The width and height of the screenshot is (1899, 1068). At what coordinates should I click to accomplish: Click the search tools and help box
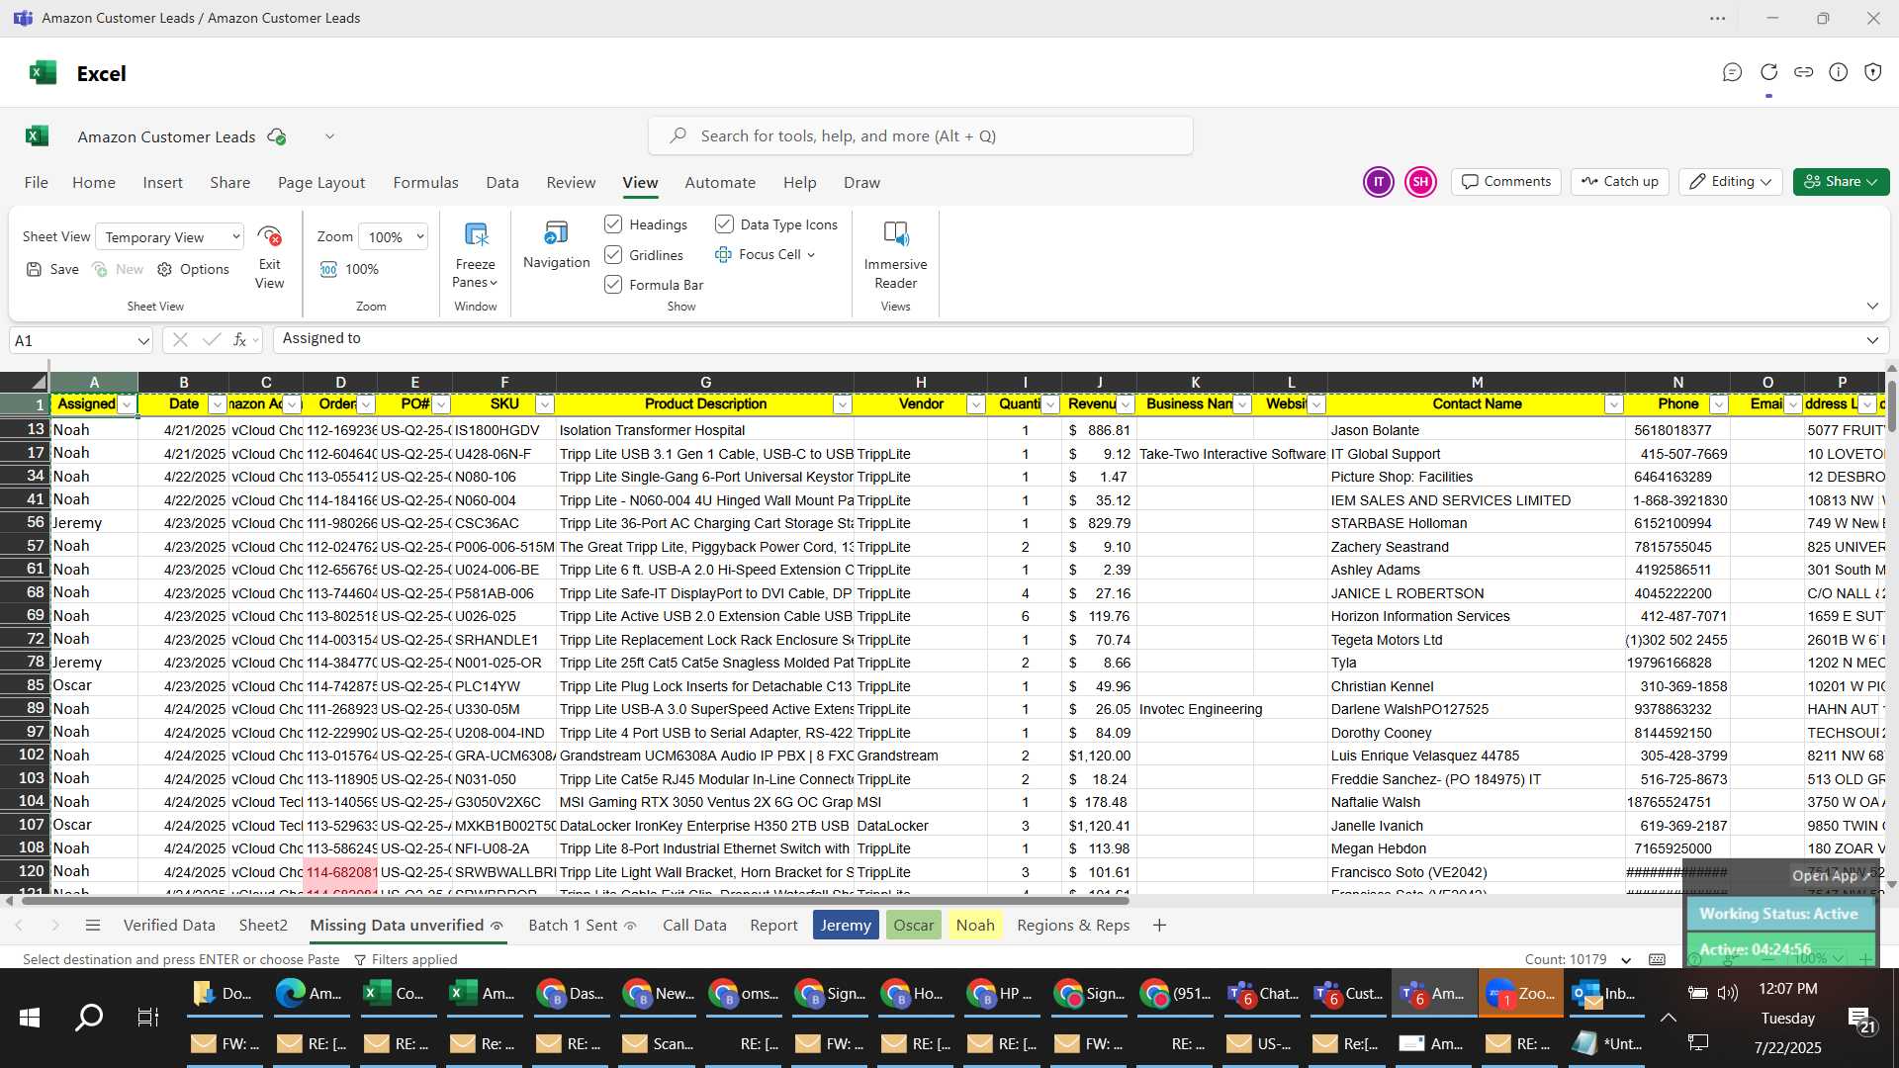920,136
